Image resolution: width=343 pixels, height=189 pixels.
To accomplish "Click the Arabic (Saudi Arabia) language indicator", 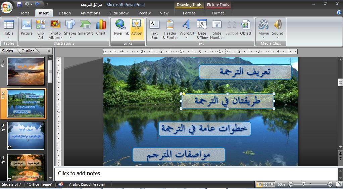I will pos(87,184).
